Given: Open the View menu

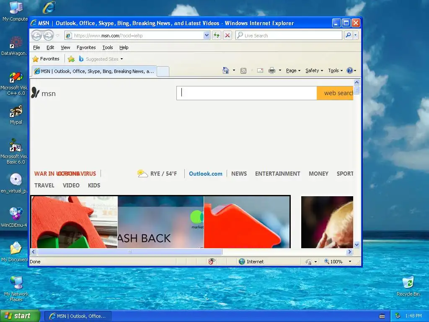Looking at the screenshot, I should [x=65, y=47].
